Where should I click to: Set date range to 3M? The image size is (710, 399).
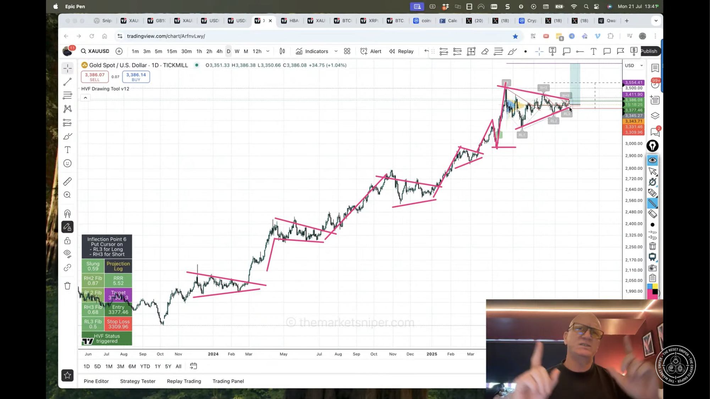120,366
